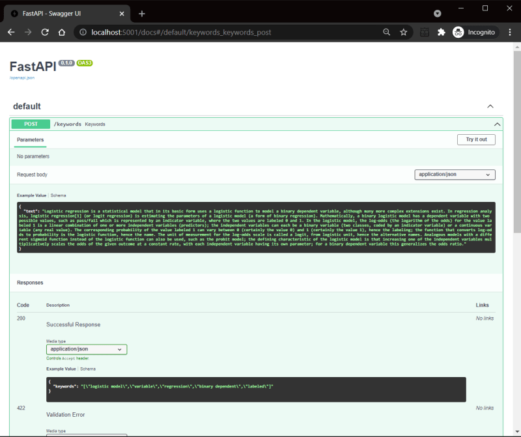The height and width of the screenshot is (437, 521).
Task: Collapse the default section chevron
Action: pos(490,106)
